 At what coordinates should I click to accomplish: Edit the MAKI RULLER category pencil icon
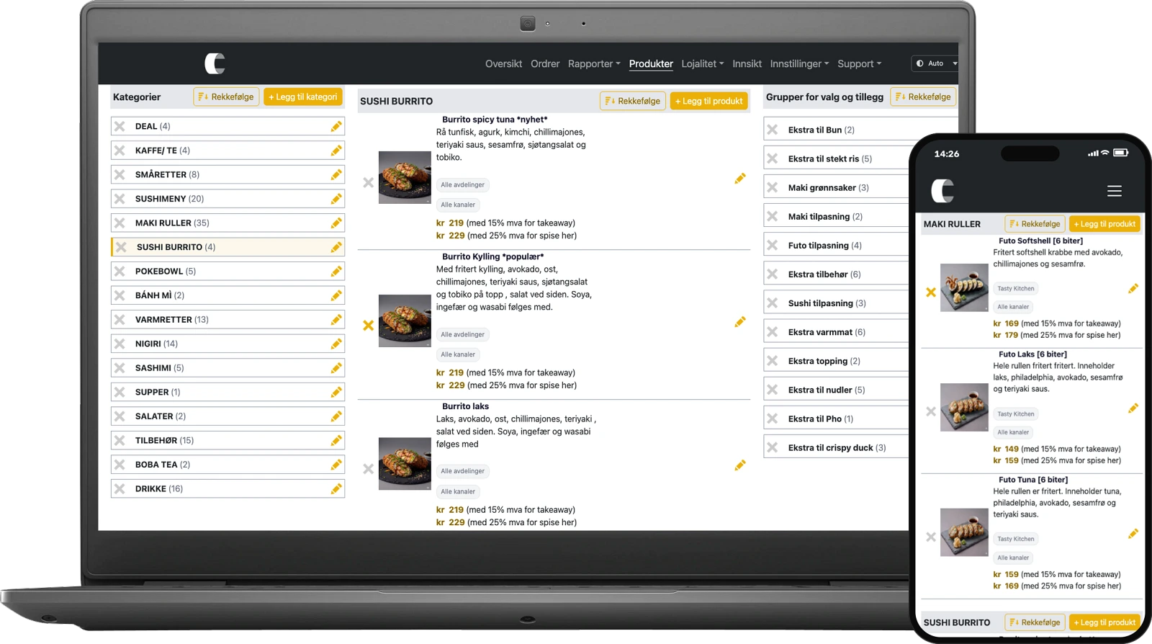click(336, 223)
